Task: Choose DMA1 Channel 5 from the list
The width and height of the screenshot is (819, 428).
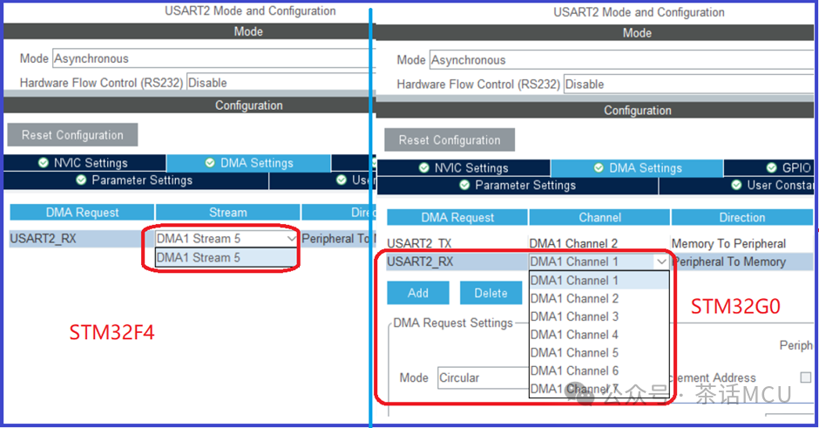Action: point(599,353)
